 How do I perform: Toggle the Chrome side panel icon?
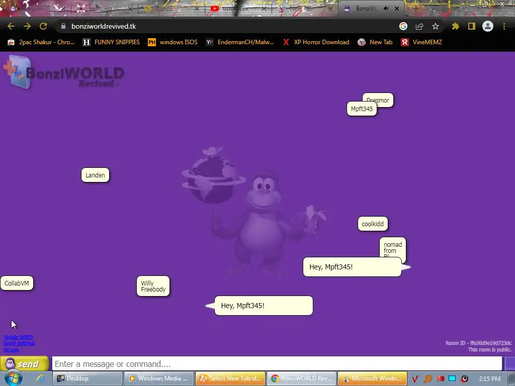coord(472,26)
